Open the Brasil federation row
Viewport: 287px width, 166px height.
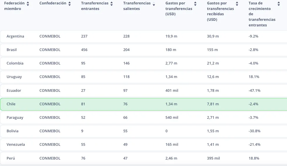(12, 50)
